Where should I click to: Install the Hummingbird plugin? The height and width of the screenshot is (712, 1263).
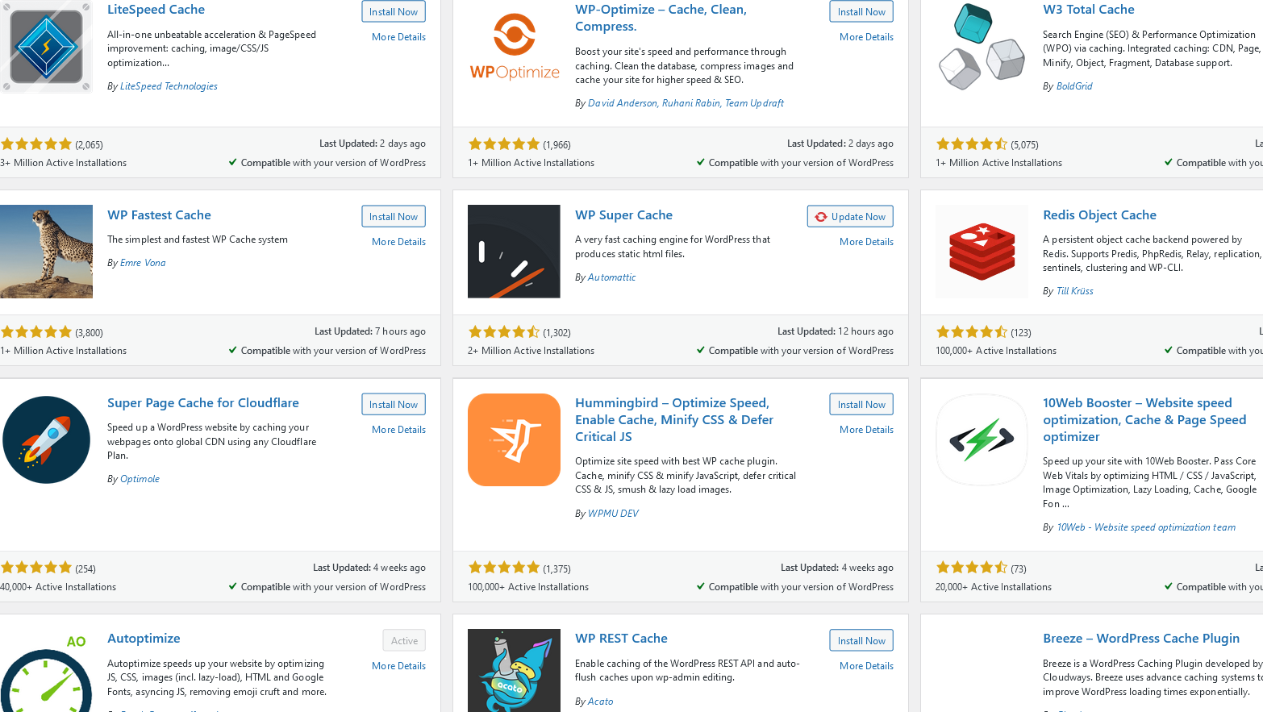click(861, 404)
